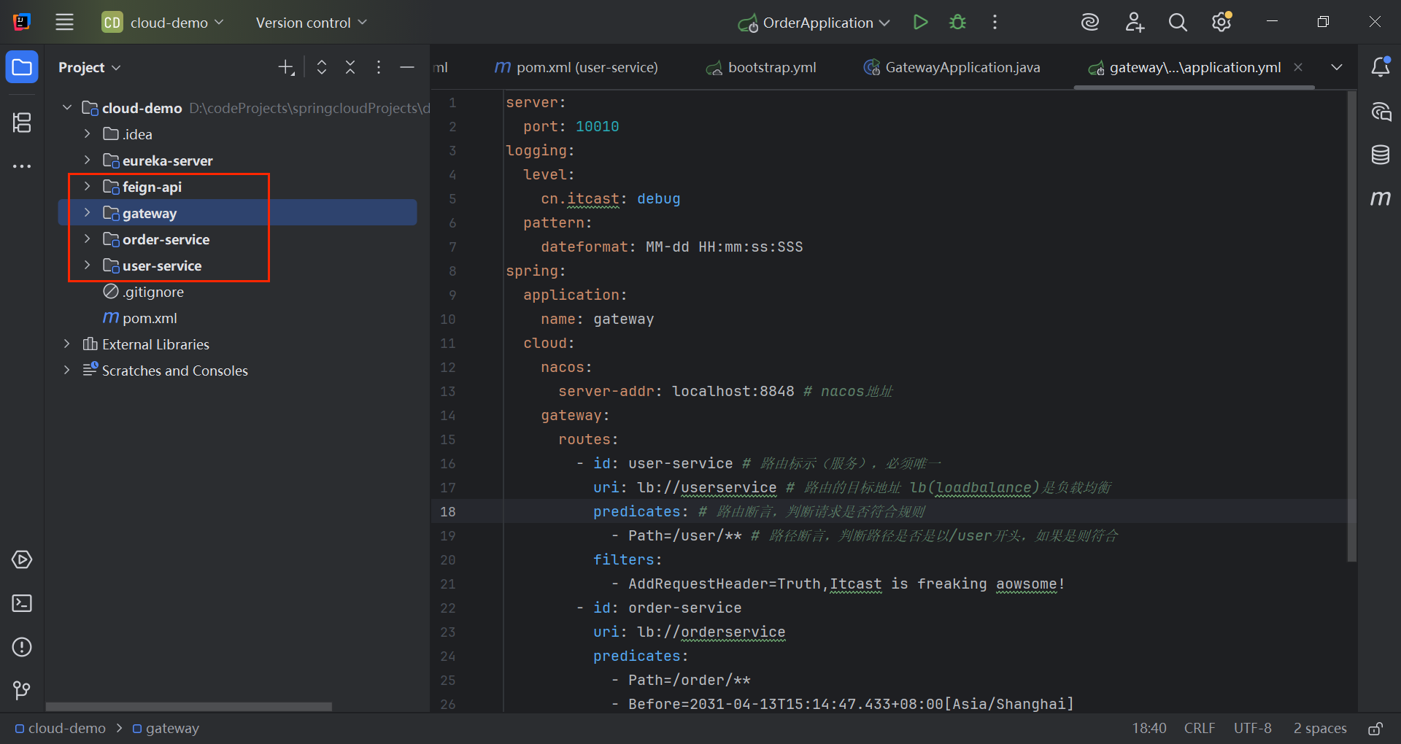Open the AI Assistant swirl icon in title bar

click(1090, 23)
